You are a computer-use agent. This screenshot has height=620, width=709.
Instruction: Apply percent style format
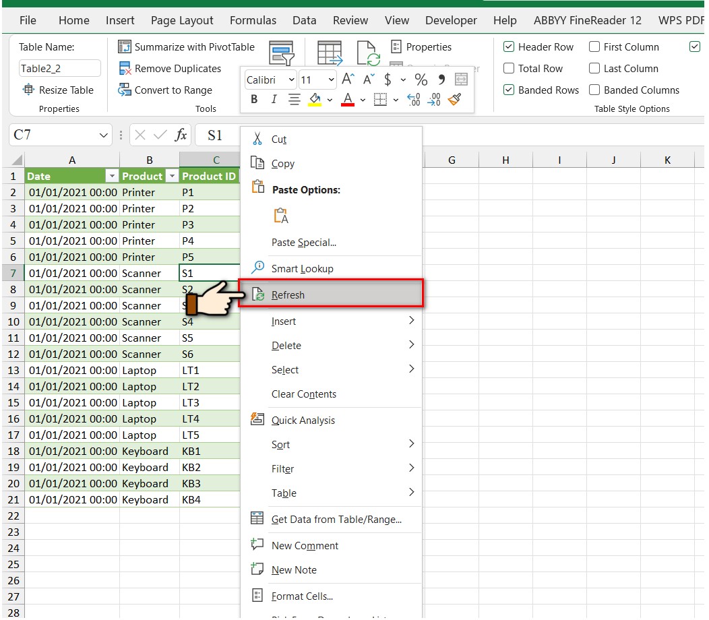421,80
